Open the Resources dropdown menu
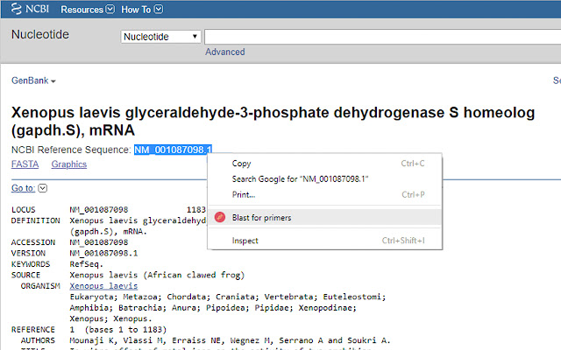561x350 pixels. click(88, 10)
